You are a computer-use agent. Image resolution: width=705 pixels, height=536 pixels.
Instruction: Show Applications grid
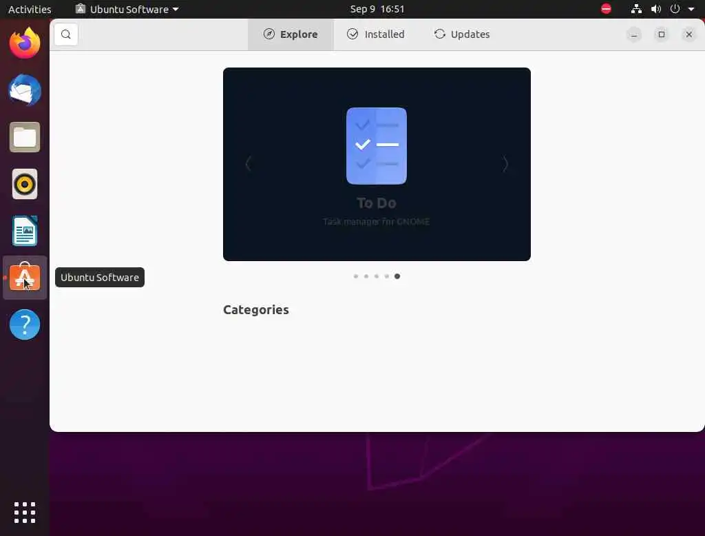(x=25, y=513)
